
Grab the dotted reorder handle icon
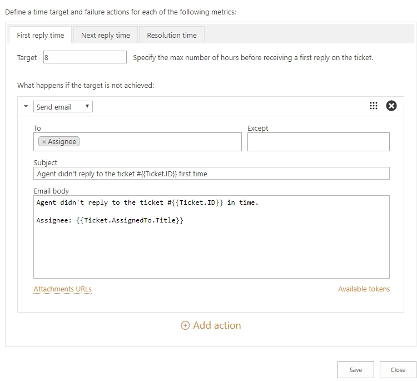374,106
